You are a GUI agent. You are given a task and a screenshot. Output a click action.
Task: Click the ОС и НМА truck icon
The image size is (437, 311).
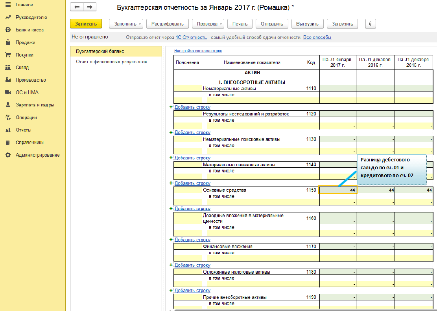(7, 92)
